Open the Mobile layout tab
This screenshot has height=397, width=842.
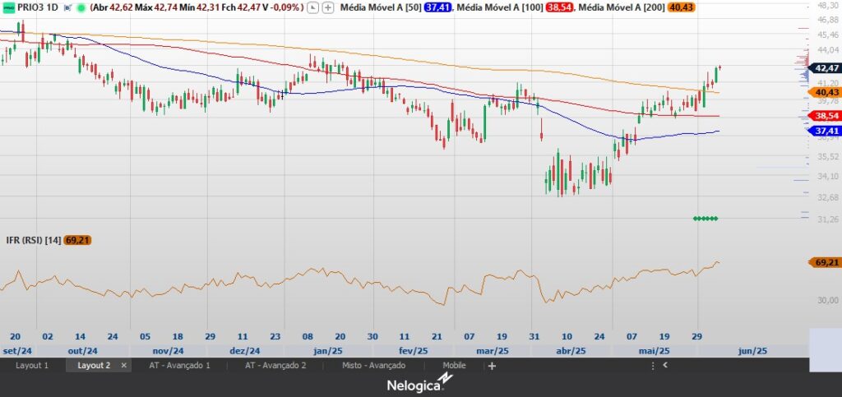tap(454, 366)
